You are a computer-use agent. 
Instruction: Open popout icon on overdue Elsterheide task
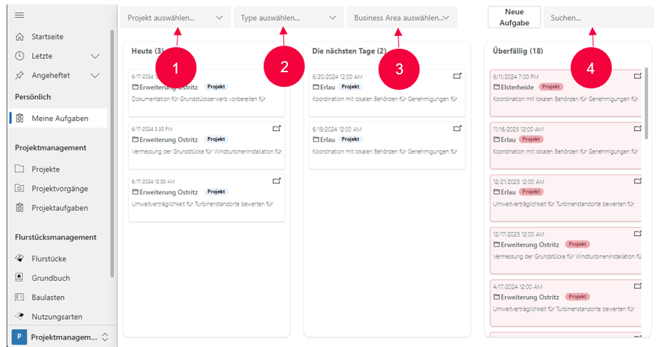(638, 76)
